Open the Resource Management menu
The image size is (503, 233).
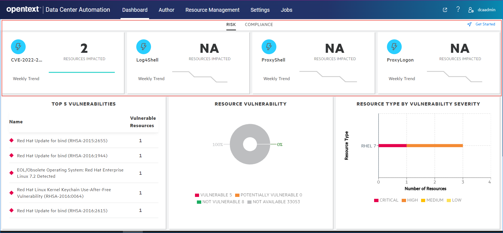pyautogui.click(x=212, y=10)
